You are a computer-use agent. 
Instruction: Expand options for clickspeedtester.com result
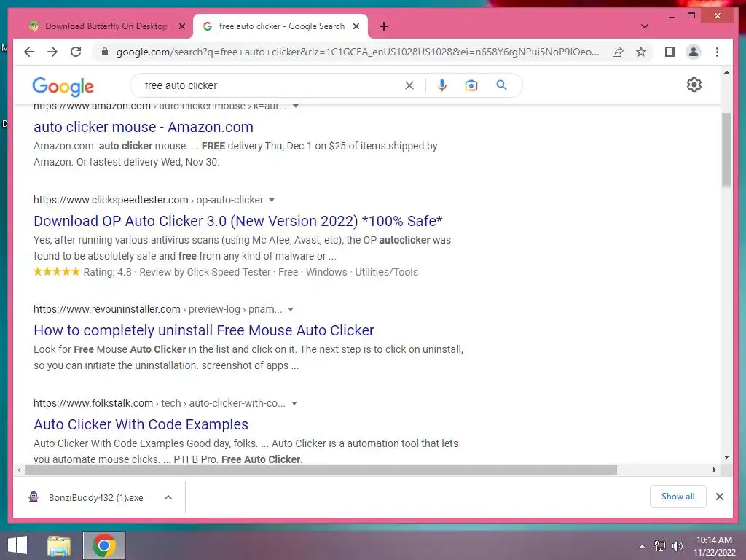tap(272, 200)
